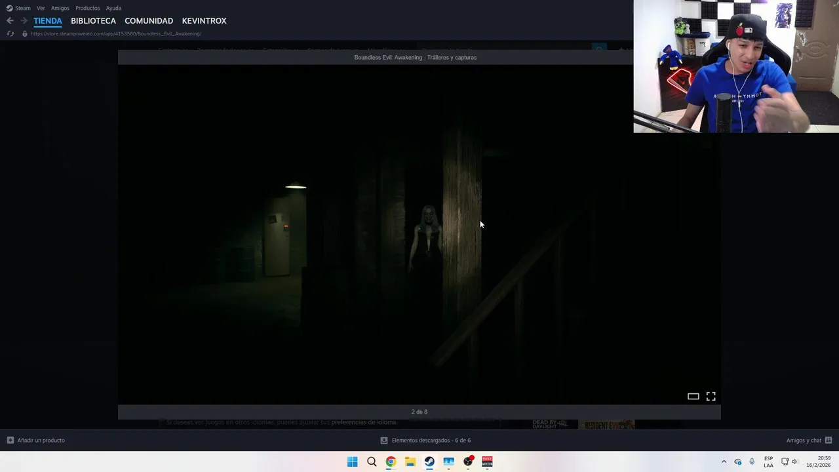This screenshot has height=472, width=839.
Task: Switch to the COMUNIDAD tab
Action: pyautogui.click(x=149, y=21)
